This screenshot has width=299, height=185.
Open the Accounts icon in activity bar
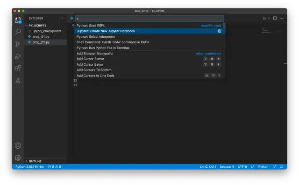18,146
